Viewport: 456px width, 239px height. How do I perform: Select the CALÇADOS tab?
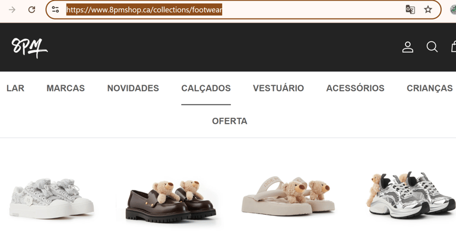(206, 88)
